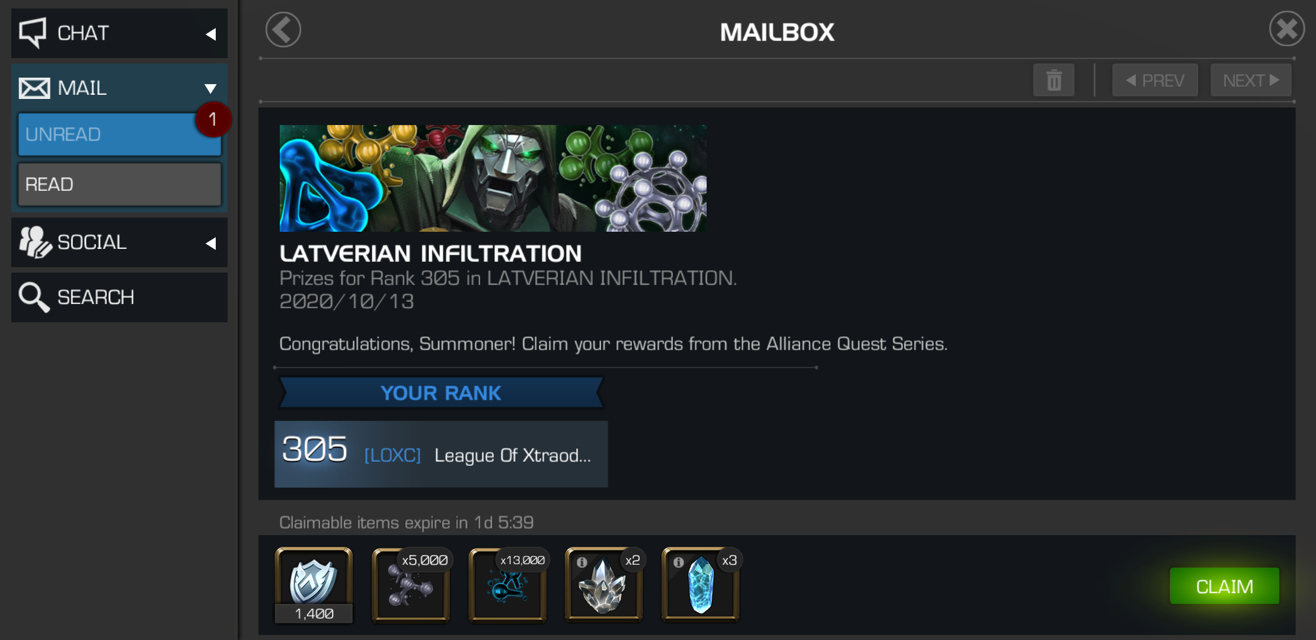Viewport: 1316px width, 640px height.
Task: Click the Search magnifying glass icon
Action: pyautogui.click(x=34, y=297)
